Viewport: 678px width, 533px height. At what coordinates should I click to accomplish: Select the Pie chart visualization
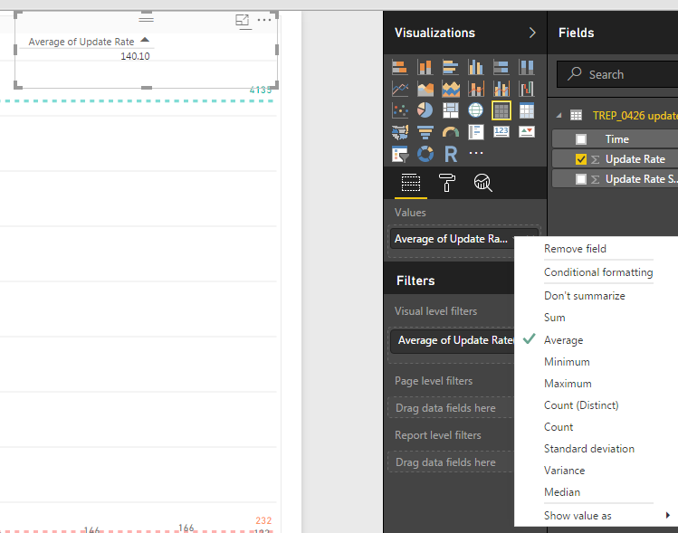[425, 110]
